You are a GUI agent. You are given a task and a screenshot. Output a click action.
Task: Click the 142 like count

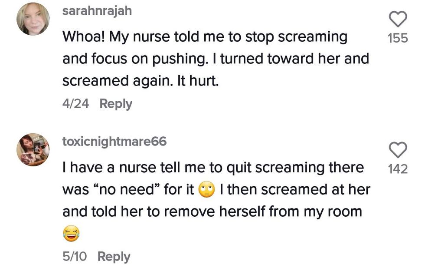(x=398, y=169)
